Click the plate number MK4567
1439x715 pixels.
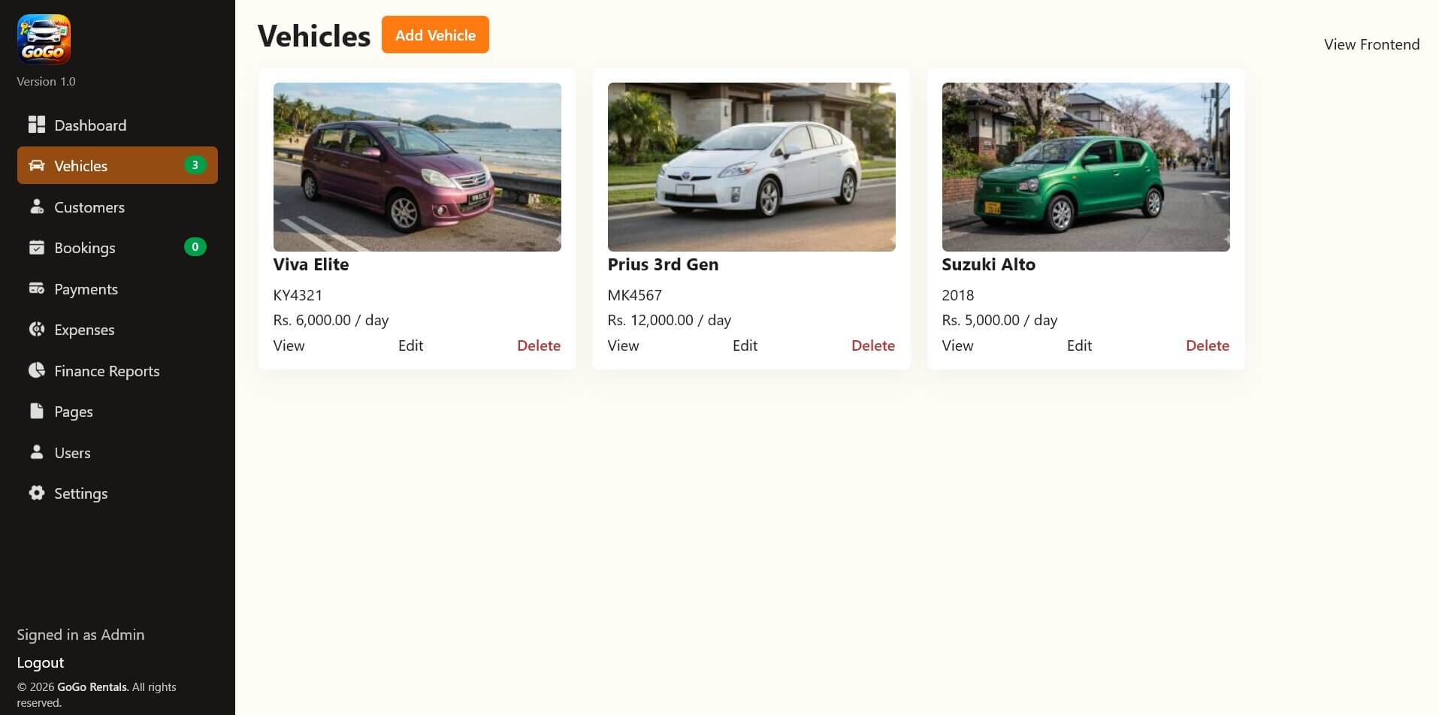click(634, 295)
